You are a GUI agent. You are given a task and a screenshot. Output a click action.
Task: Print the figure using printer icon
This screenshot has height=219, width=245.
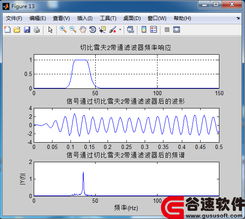click(x=37, y=29)
